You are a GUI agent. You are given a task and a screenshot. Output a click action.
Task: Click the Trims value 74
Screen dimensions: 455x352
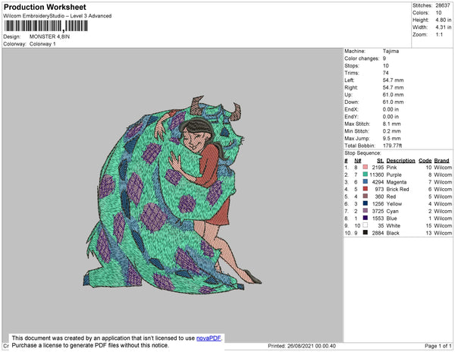(x=386, y=73)
